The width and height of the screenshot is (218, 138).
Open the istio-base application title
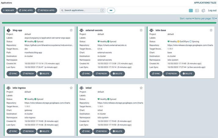(x=161, y=30)
